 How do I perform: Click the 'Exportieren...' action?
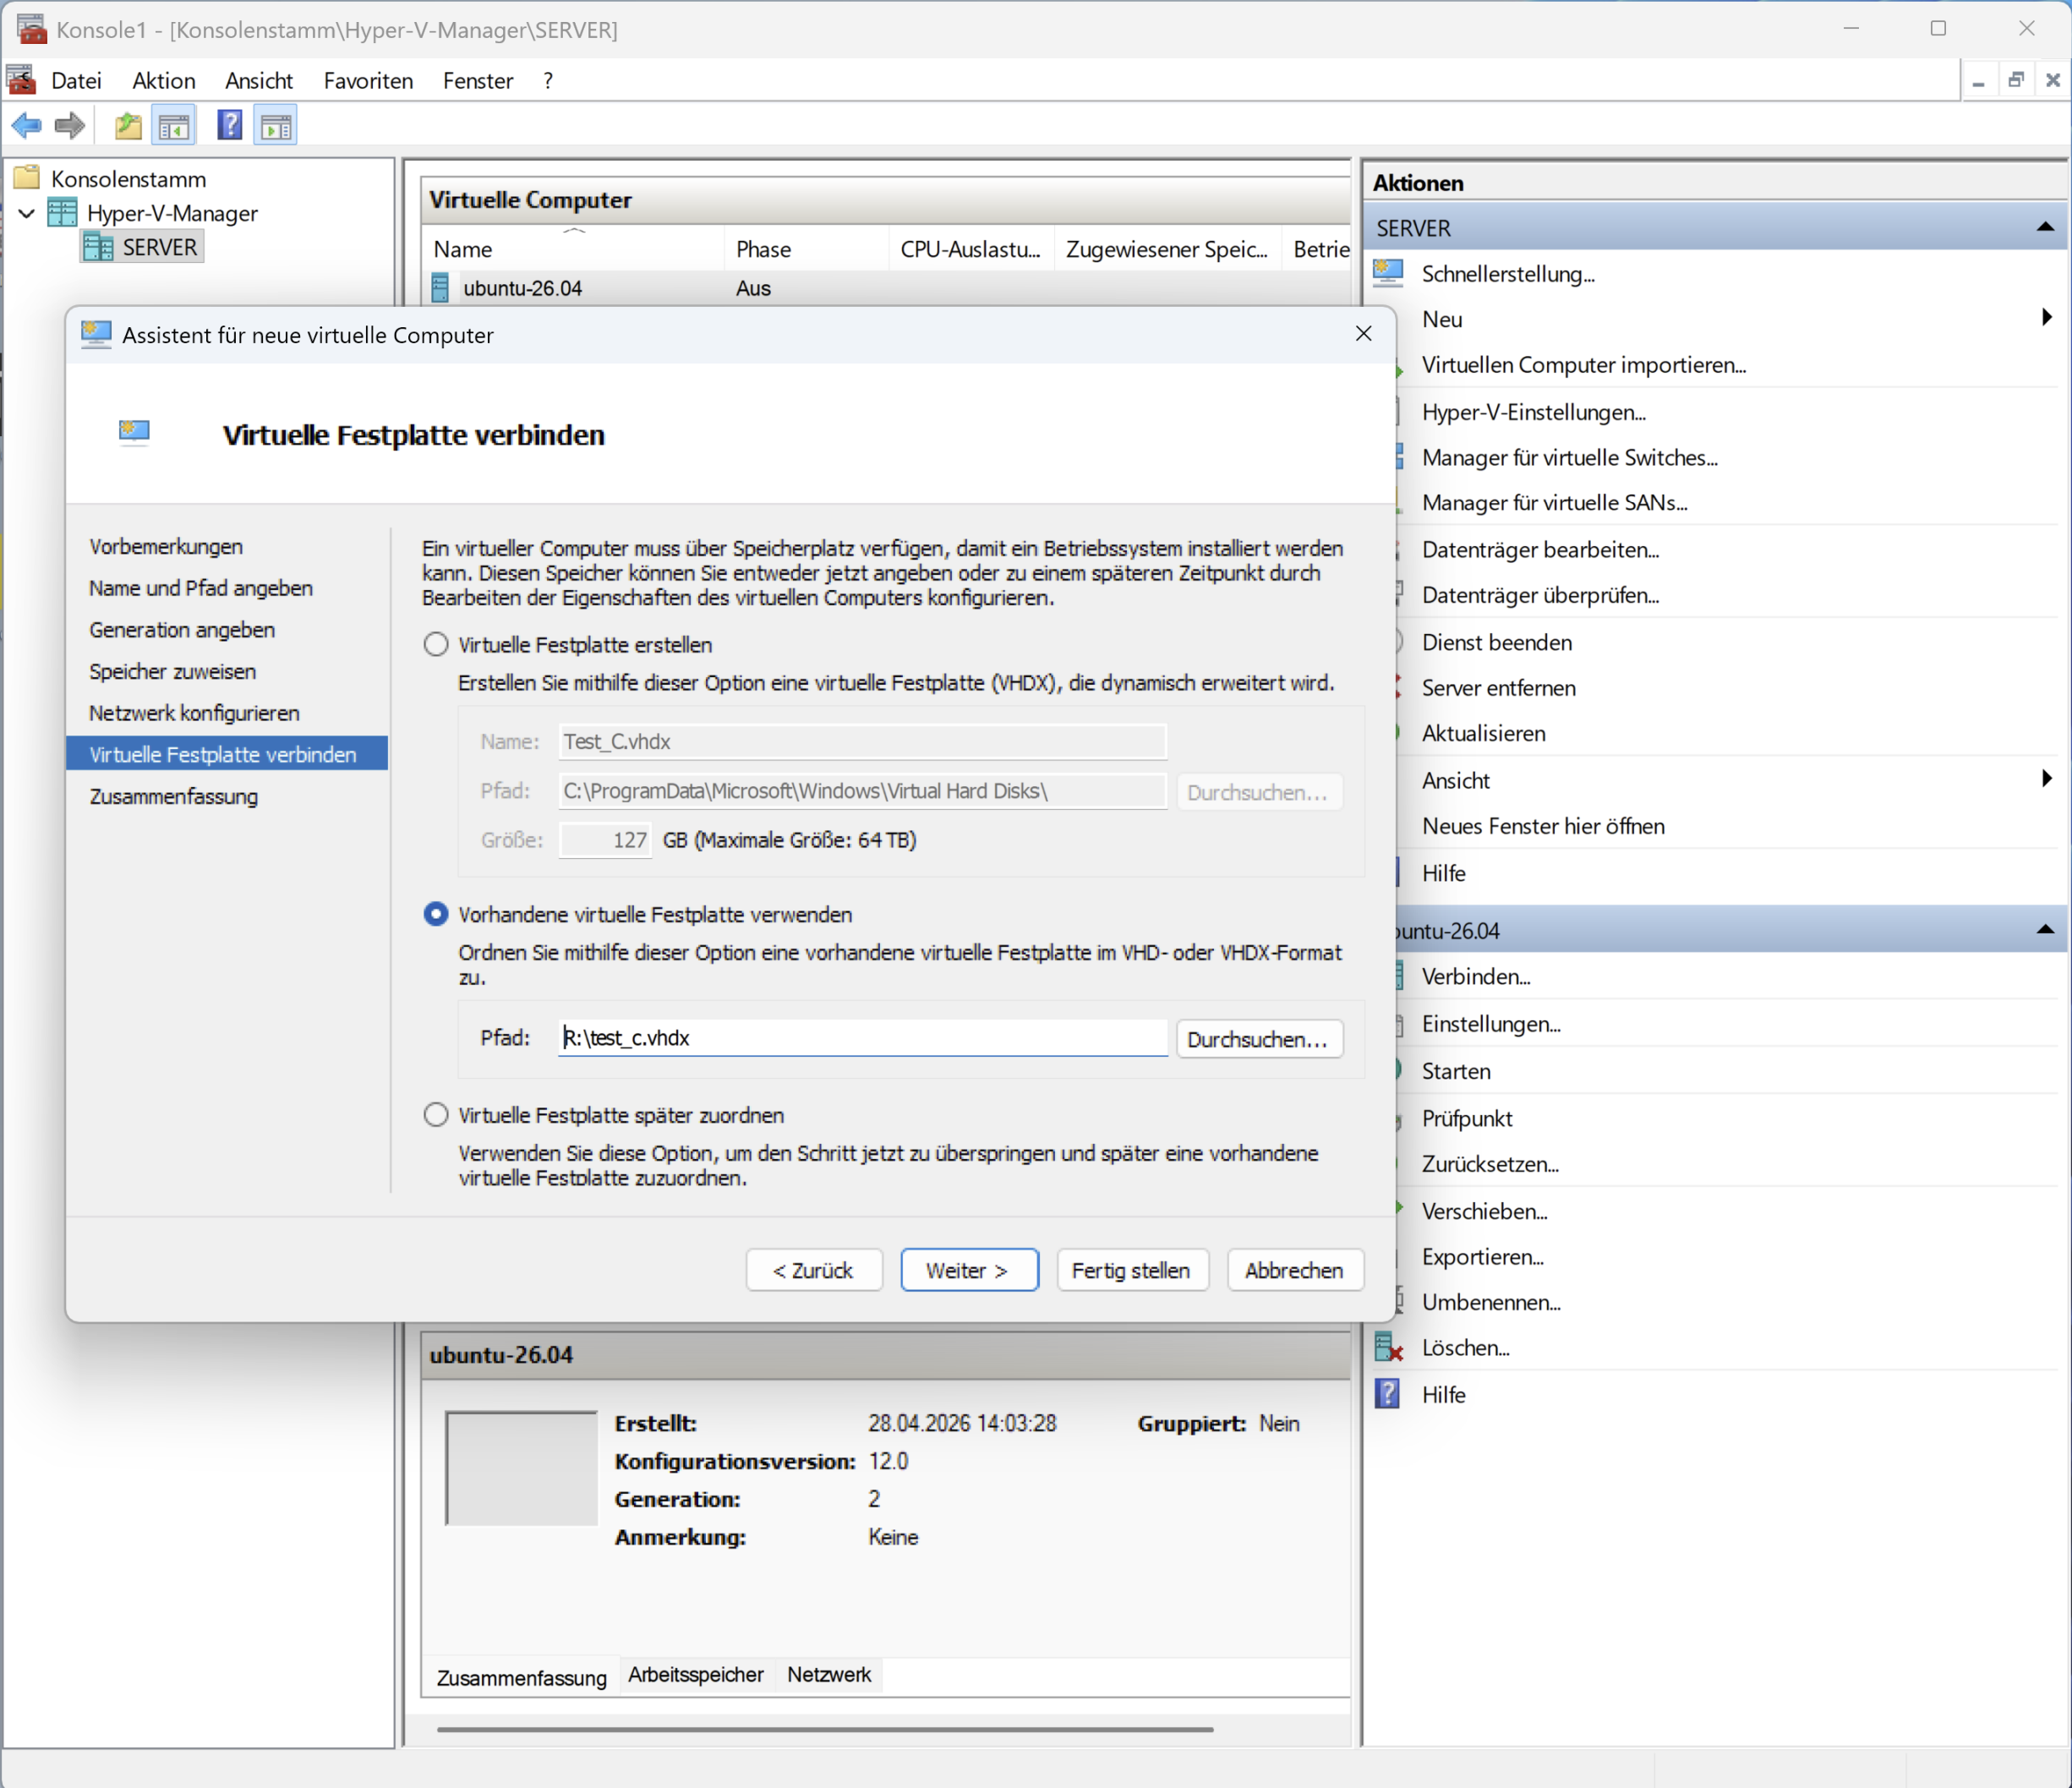1483,1257
